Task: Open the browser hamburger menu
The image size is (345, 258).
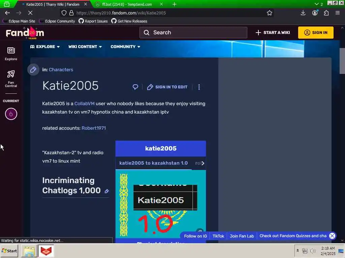Action: click(338, 13)
